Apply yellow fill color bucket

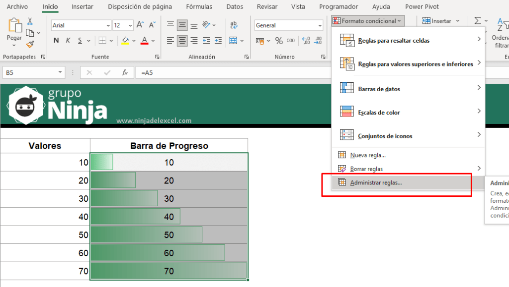125,41
